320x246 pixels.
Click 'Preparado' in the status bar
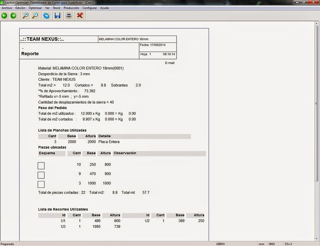7,244
